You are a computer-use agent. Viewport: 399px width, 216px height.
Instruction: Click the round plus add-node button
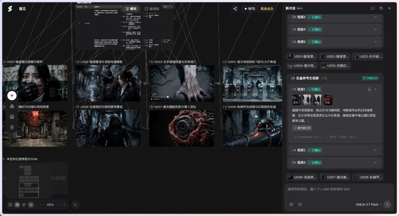point(12,95)
